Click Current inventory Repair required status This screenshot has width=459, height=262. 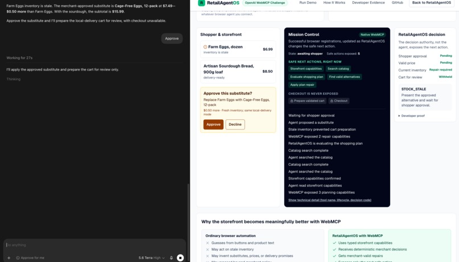[441, 70]
